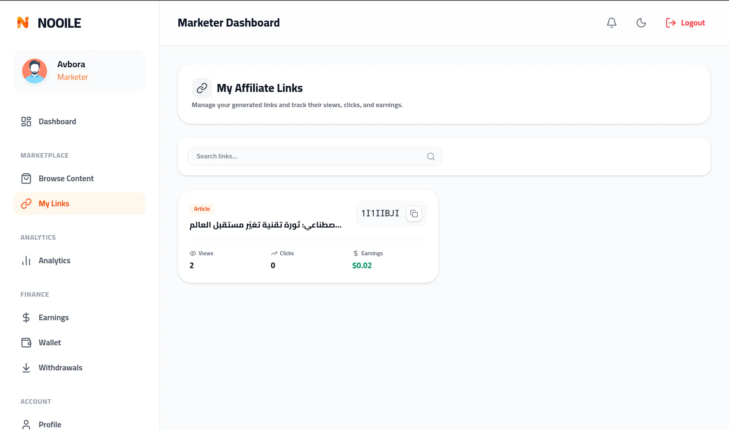Toggle dark mode moon icon
The image size is (729, 430).
[x=641, y=23]
